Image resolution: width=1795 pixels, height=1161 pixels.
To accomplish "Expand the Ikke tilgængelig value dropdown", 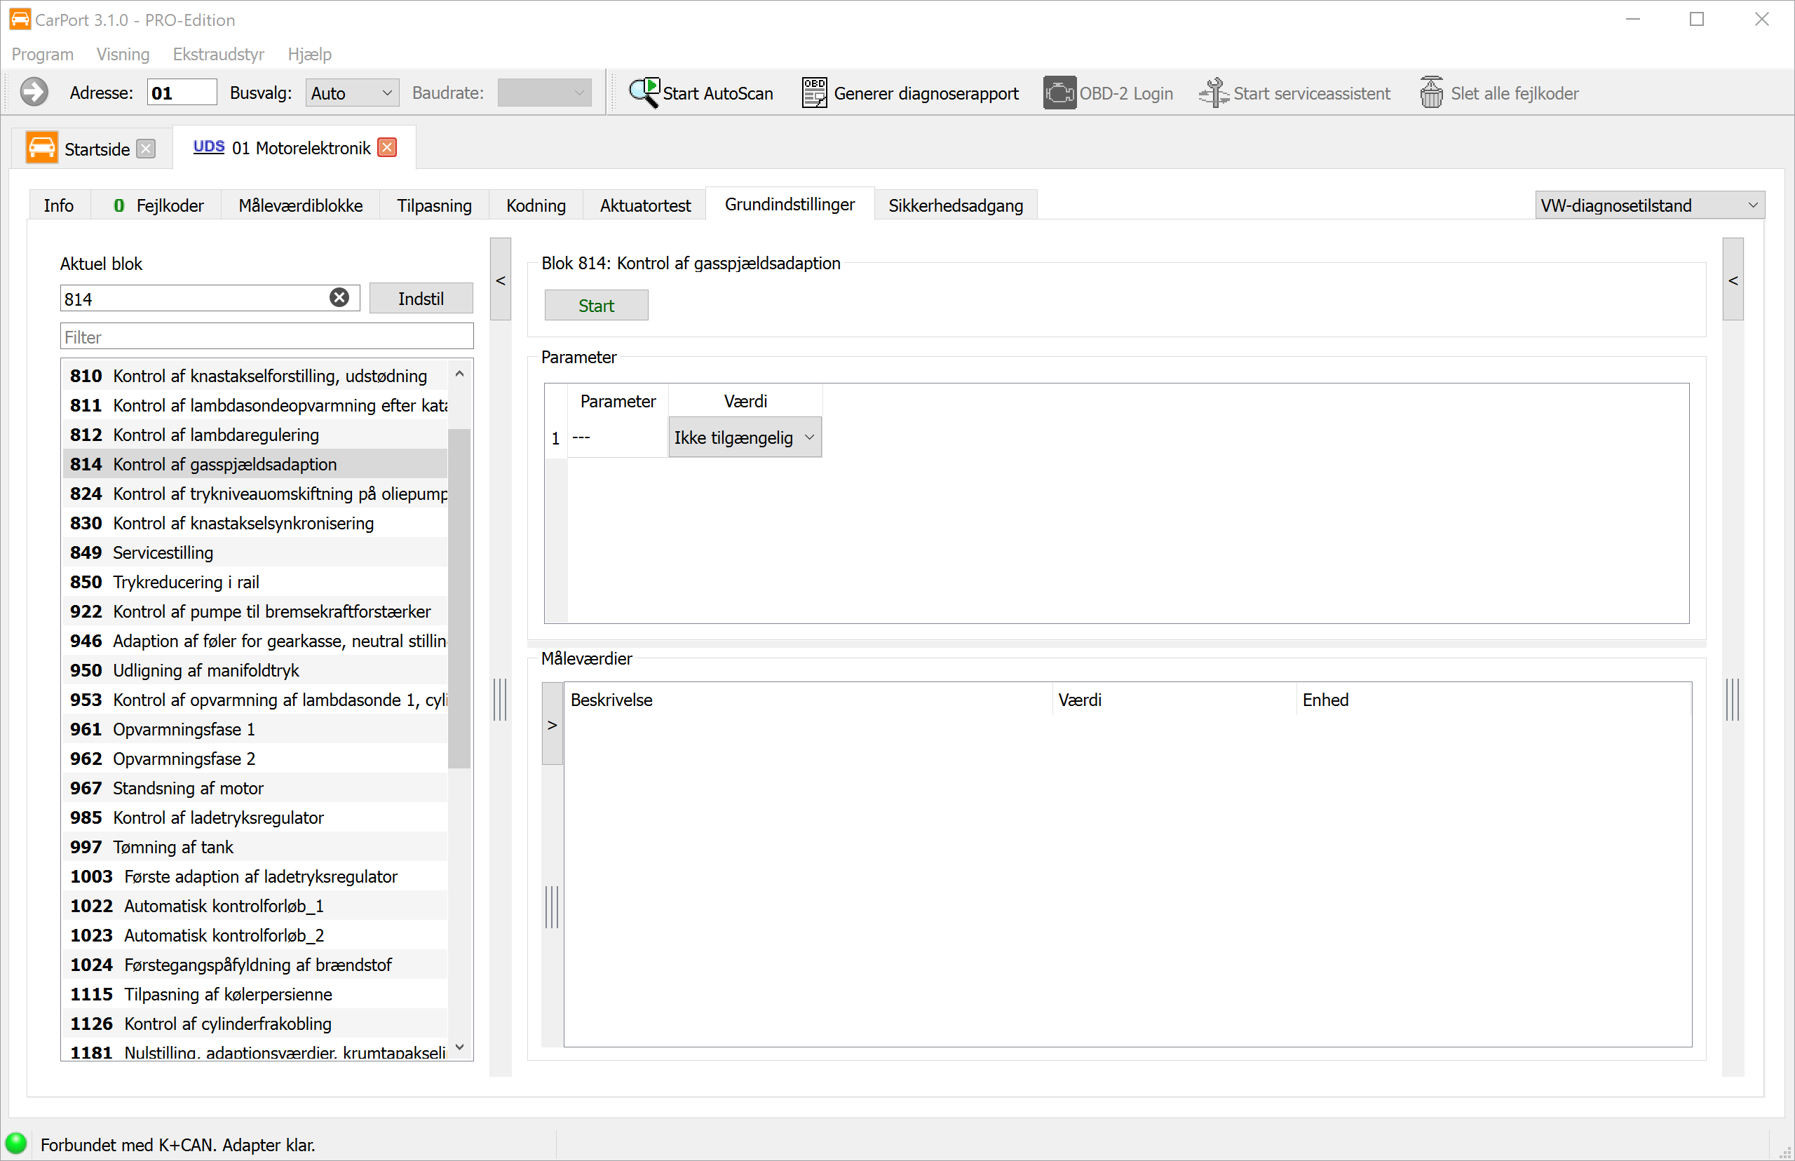I will 745,437.
